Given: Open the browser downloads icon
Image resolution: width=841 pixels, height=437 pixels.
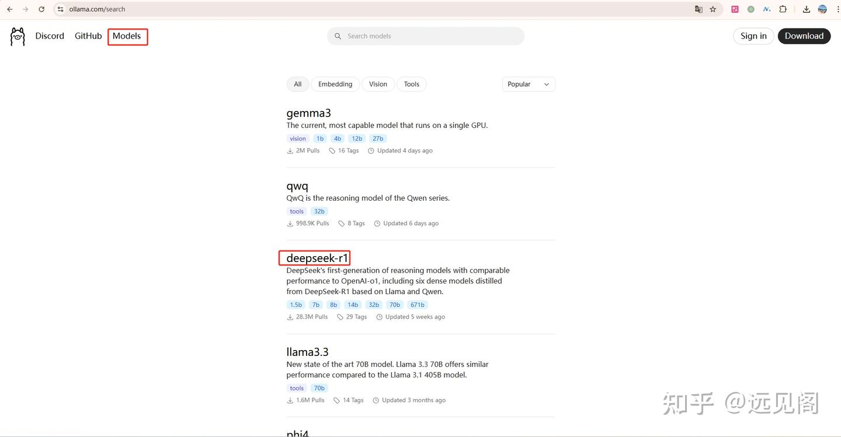Looking at the screenshot, I should click(x=806, y=9).
